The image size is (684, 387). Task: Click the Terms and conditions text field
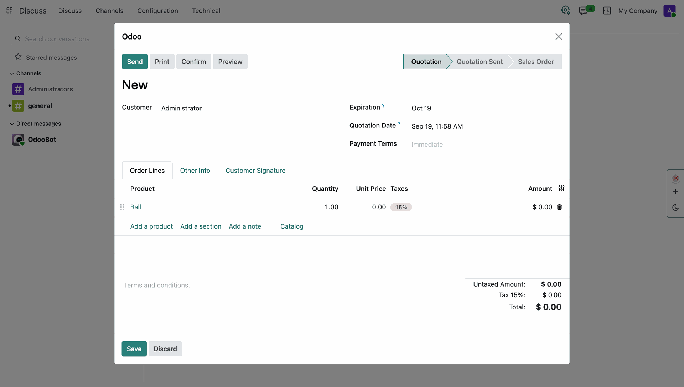pos(285,285)
